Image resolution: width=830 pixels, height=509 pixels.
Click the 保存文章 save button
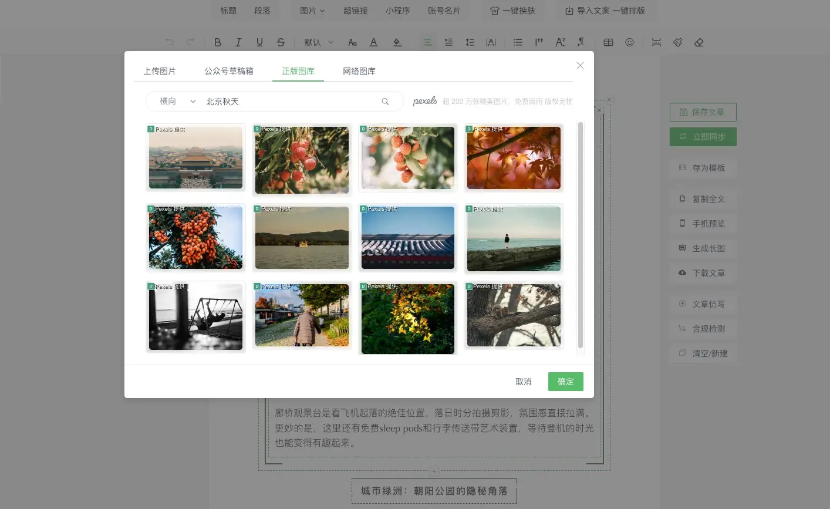click(703, 112)
